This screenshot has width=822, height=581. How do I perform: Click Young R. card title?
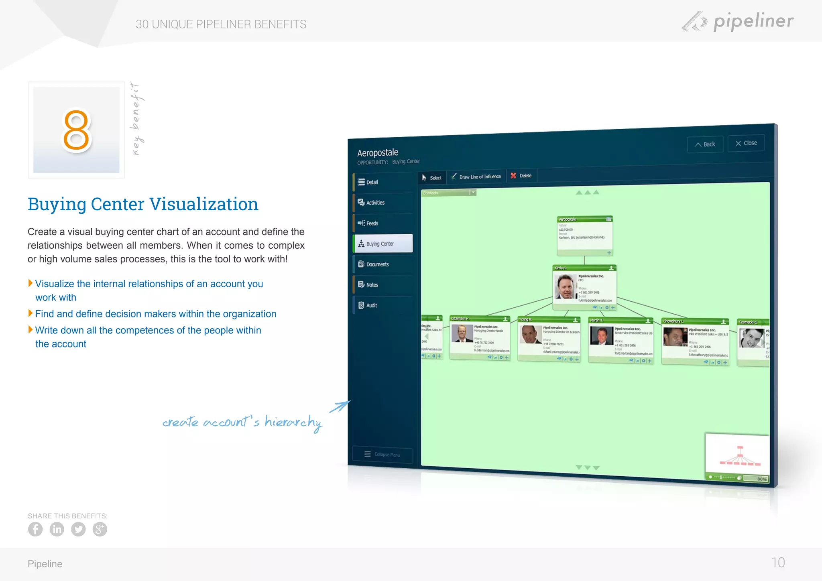coord(525,319)
